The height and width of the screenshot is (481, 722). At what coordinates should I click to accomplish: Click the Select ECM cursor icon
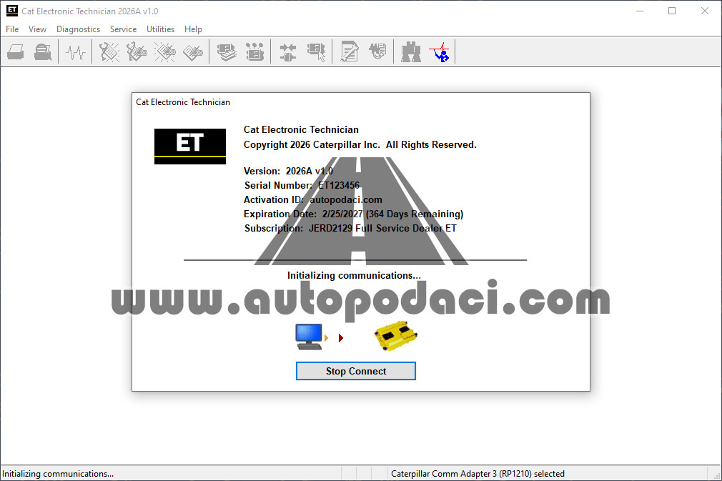coord(316,52)
